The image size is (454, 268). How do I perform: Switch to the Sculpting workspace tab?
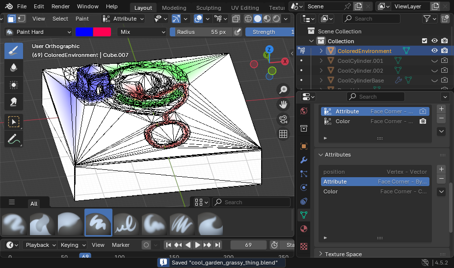pyautogui.click(x=209, y=8)
